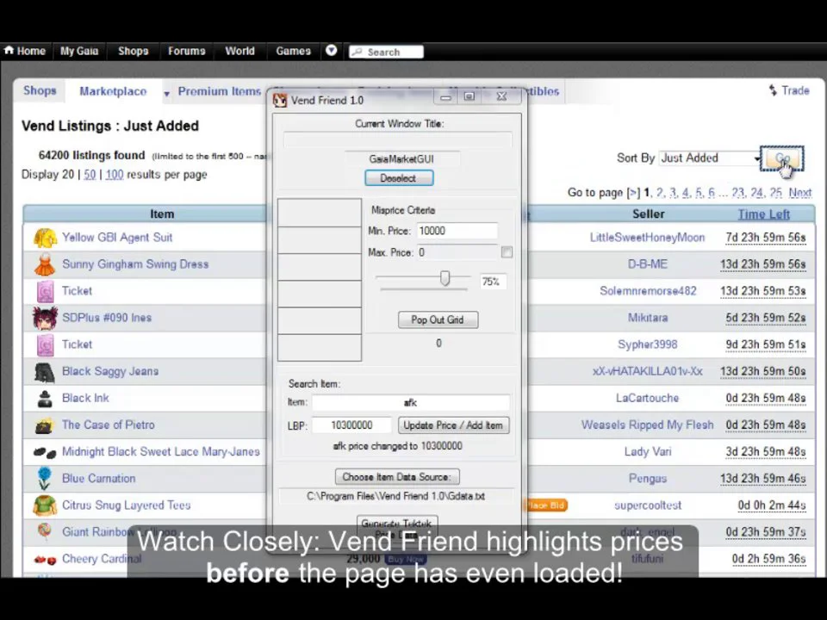This screenshot has height=620, width=827.
Task: Open the Trade link
Action: coord(795,90)
